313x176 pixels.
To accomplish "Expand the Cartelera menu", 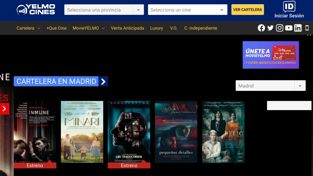I will pos(28,28).
